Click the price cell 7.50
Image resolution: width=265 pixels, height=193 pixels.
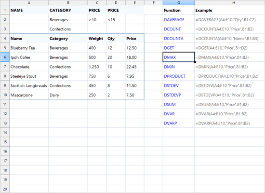point(135,95)
